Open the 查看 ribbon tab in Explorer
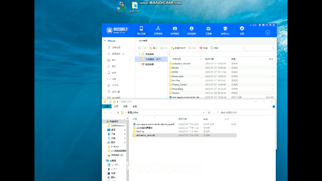The height and width of the screenshot is (181, 322). pyautogui.click(x=135, y=106)
